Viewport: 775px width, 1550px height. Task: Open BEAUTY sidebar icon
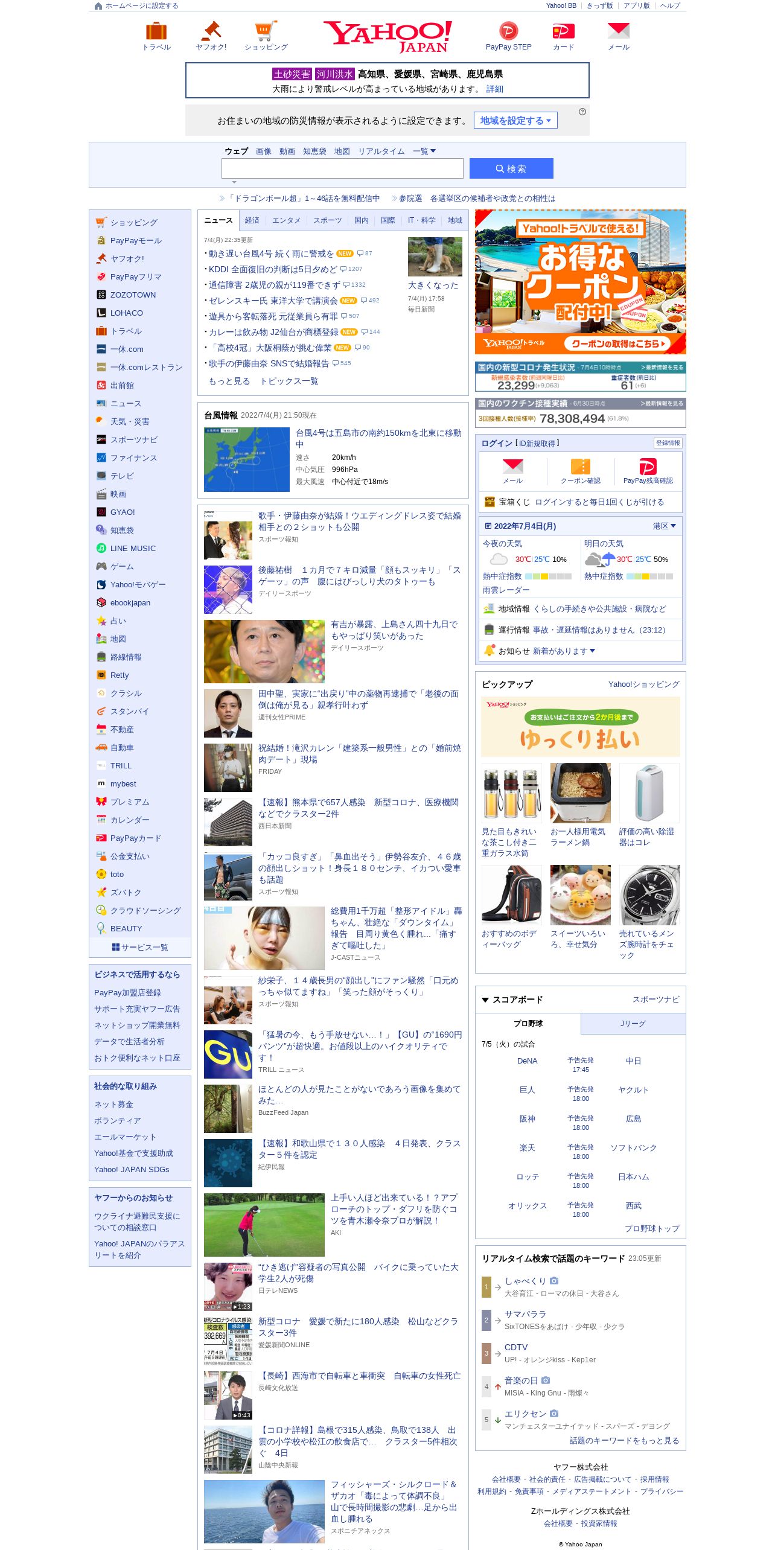coord(101,928)
